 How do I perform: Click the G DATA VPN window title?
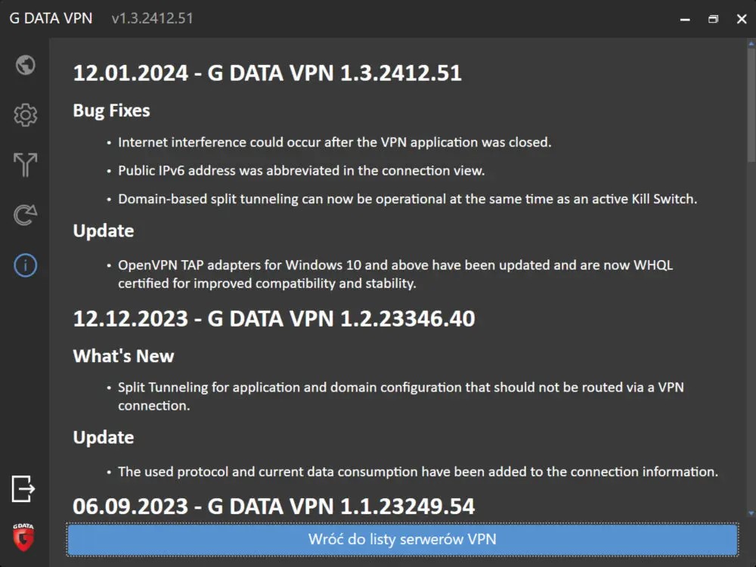point(51,18)
